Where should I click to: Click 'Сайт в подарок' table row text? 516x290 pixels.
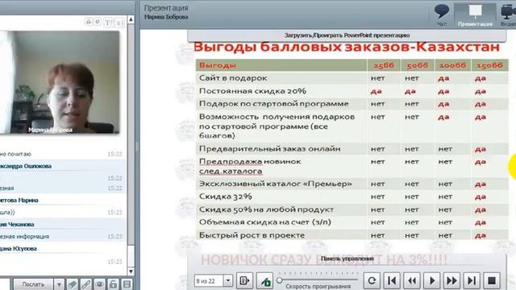click(233, 78)
